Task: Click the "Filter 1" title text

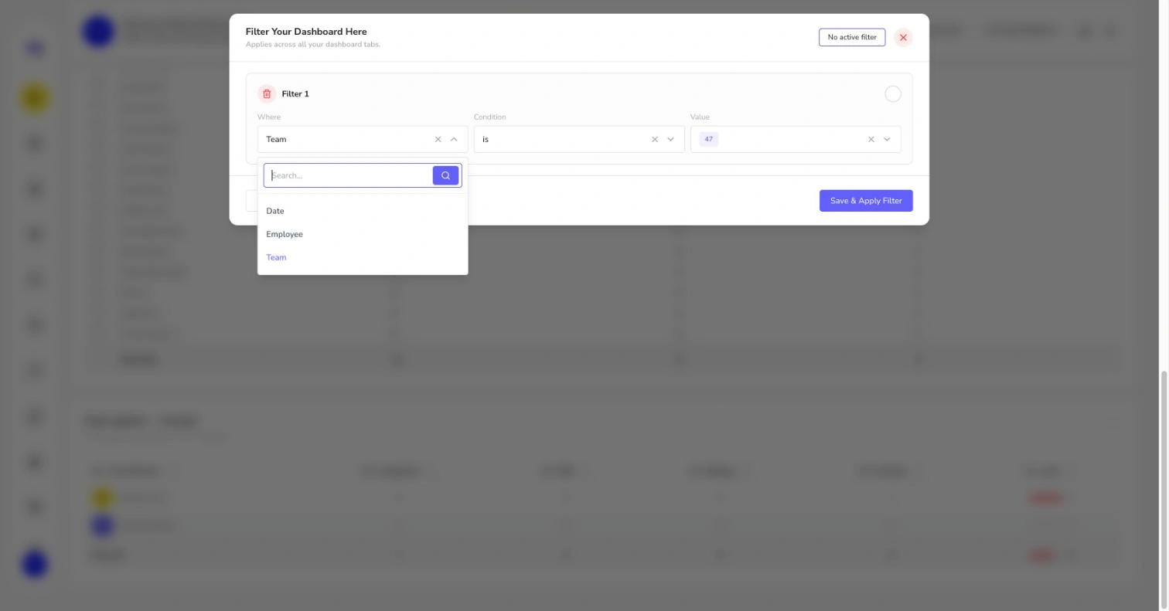Action: pos(295,94)
